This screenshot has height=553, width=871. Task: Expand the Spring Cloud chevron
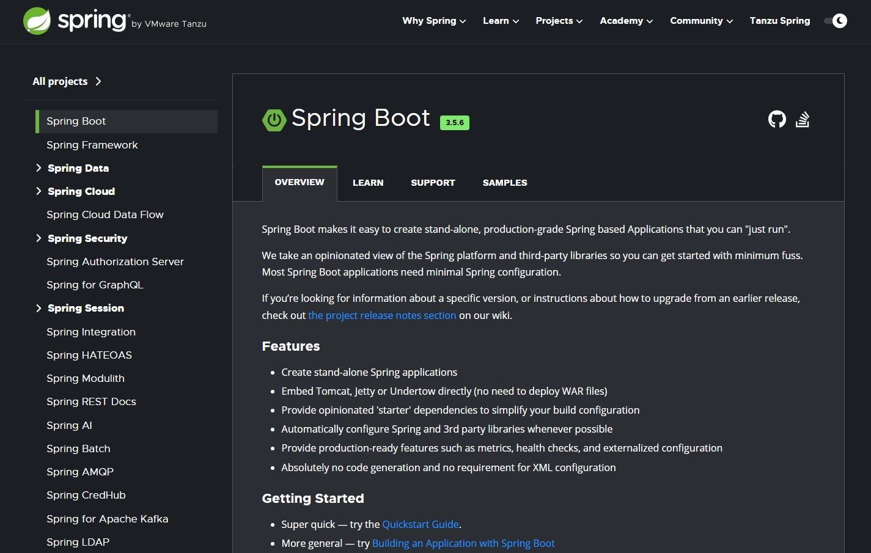click(x=39, y=191)
